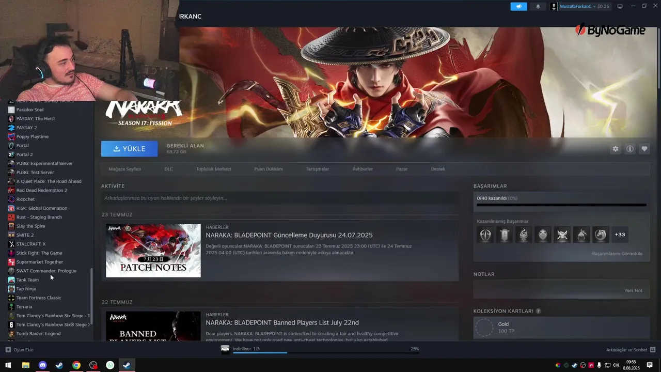Open WhatsApp from the Windows taskbar

pyautogui.click(x=110, y=365)
